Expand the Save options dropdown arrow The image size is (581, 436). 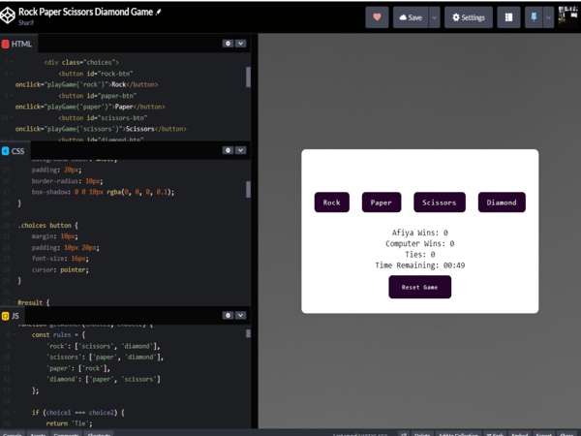(x=435, y=17)
